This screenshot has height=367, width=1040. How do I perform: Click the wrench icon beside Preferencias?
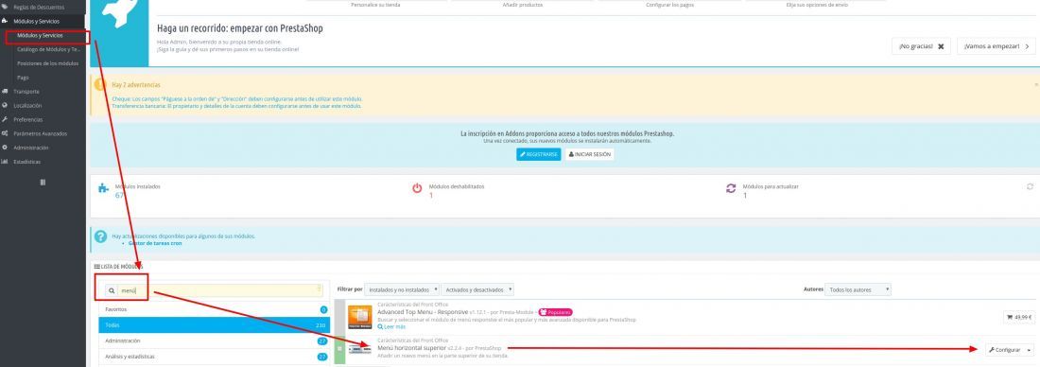coord(5,119)
